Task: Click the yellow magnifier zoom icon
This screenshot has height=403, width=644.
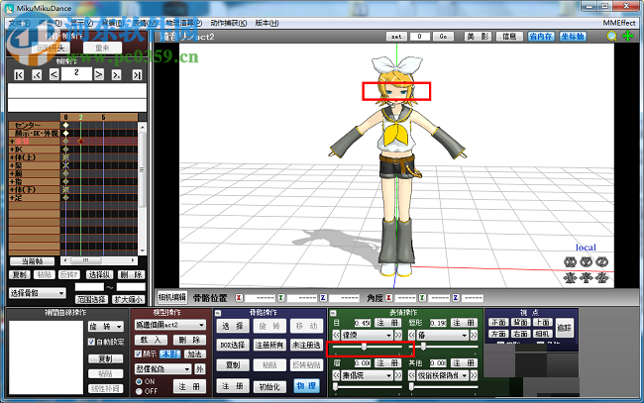Action: coord(612,36)
